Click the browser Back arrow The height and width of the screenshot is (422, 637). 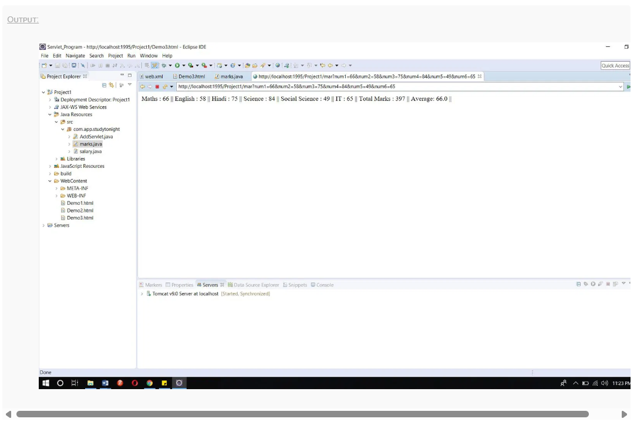tap(143, 87)
